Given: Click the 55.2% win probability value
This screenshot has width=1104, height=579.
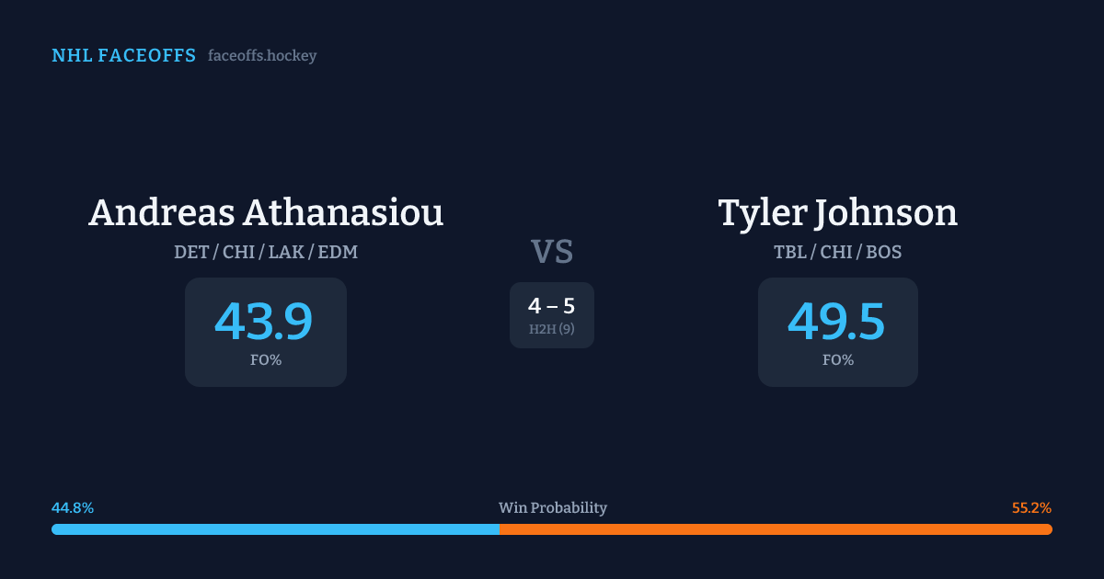Looking at the screenshot, I should pos(1031,508).
